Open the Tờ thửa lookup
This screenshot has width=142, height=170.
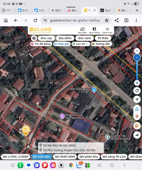[103, 38]
